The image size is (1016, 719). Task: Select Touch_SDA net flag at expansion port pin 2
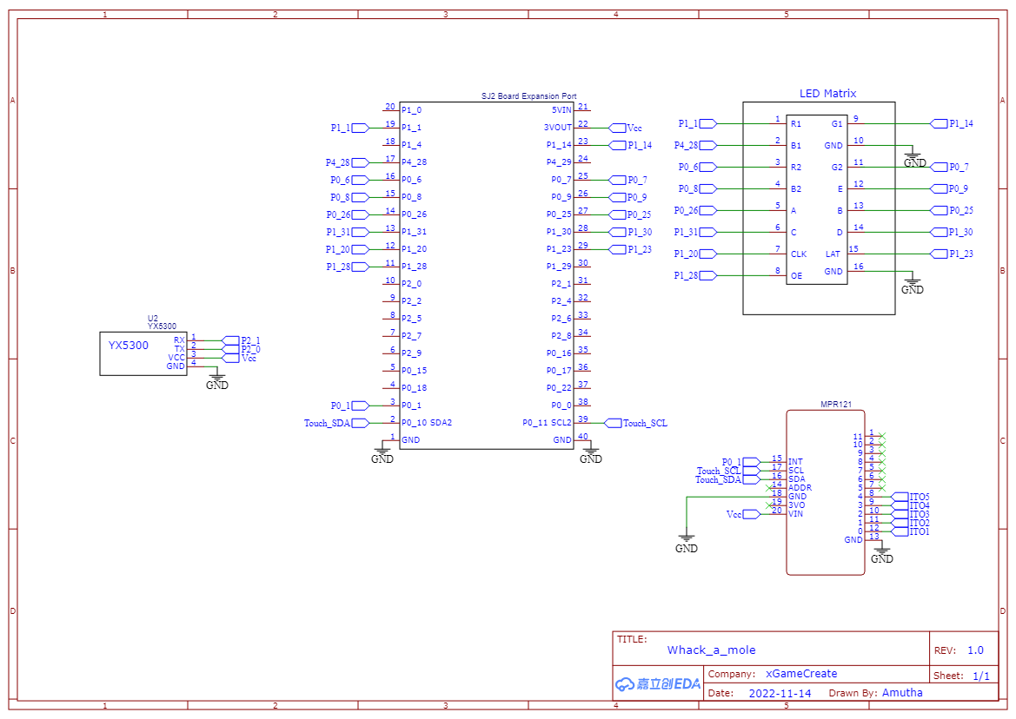click(x=336, y=423)
